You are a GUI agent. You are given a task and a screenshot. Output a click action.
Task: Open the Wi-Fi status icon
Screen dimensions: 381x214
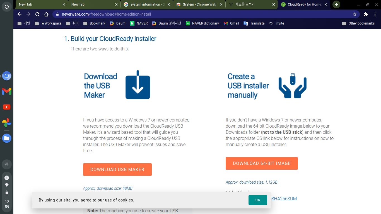7,185
